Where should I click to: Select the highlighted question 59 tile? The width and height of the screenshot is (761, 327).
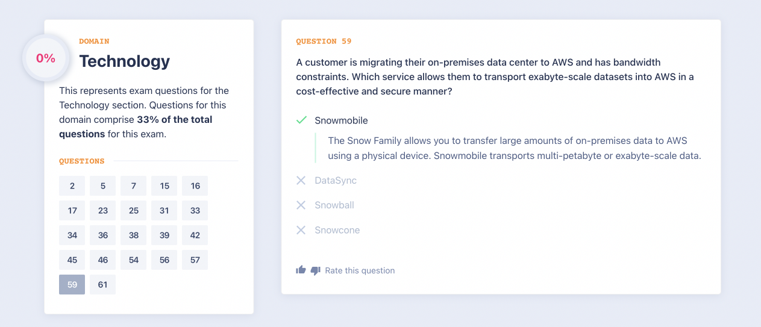(x=72, y=284)
